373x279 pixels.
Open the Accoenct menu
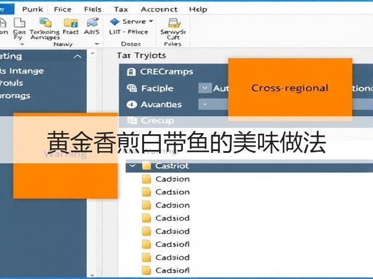pos(159,9)
